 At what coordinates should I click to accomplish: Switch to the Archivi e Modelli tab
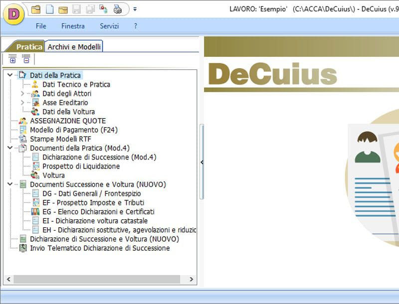click(74, 47)
